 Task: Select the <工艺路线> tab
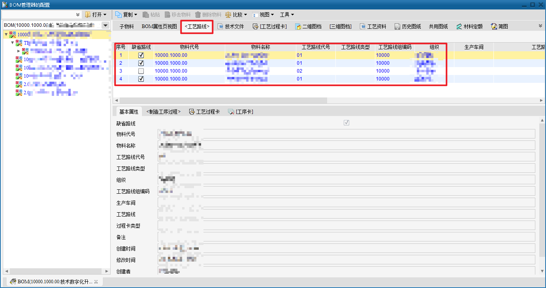coord(197,26)
